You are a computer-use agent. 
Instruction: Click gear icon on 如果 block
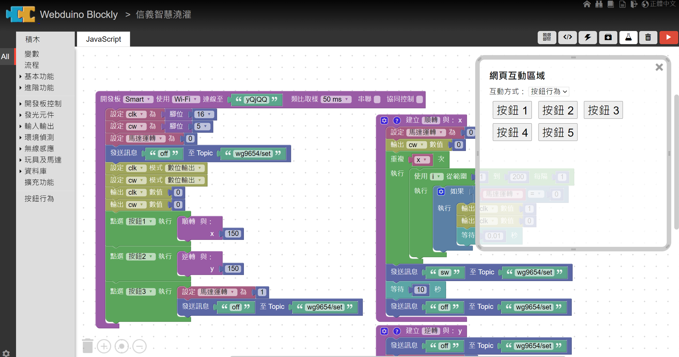click(x=441, y=191)
